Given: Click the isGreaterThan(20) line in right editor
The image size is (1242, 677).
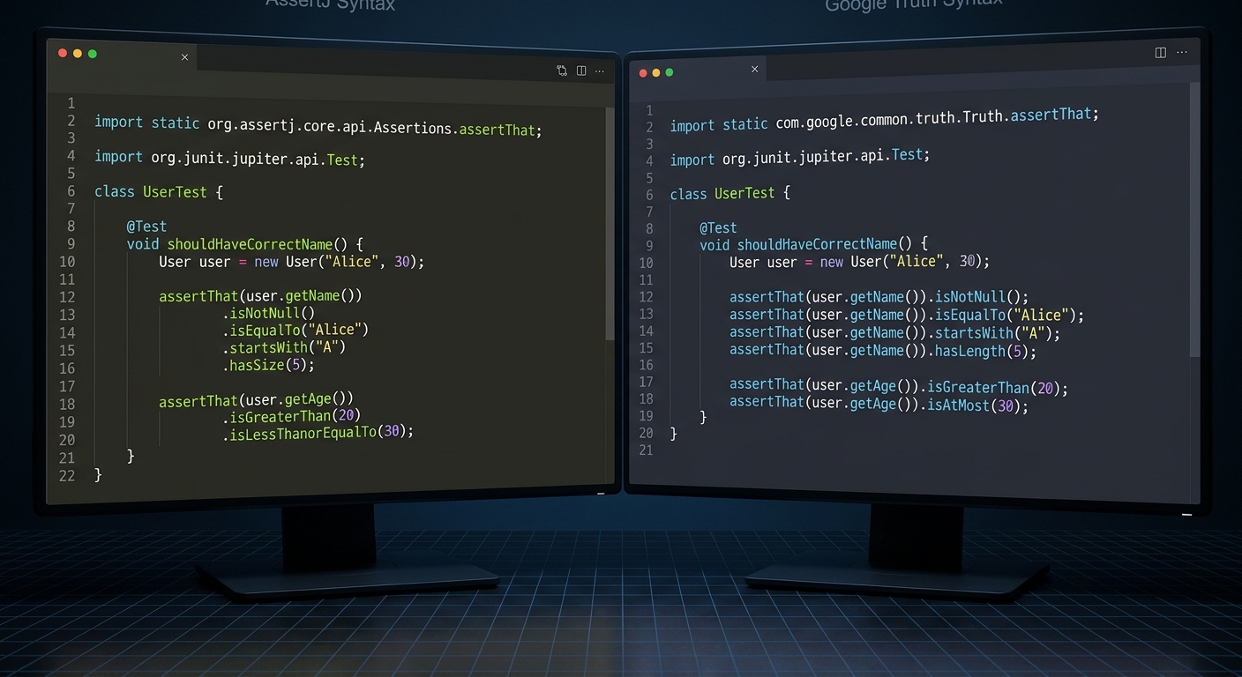Looking at the screenshot, I should 899,385.
